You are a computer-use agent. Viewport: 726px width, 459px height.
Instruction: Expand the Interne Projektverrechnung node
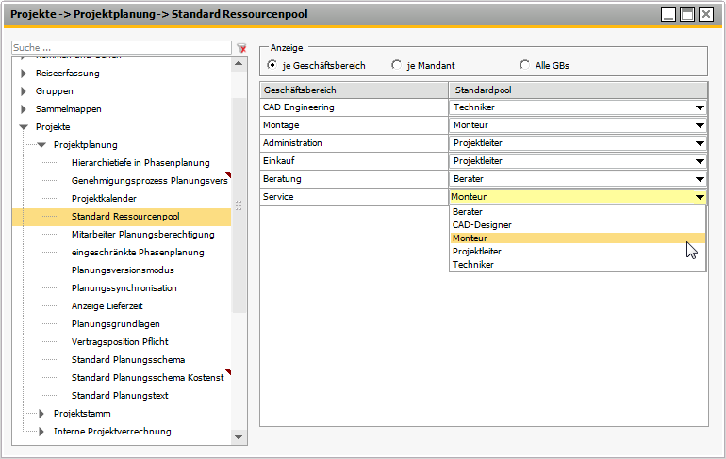41,432
